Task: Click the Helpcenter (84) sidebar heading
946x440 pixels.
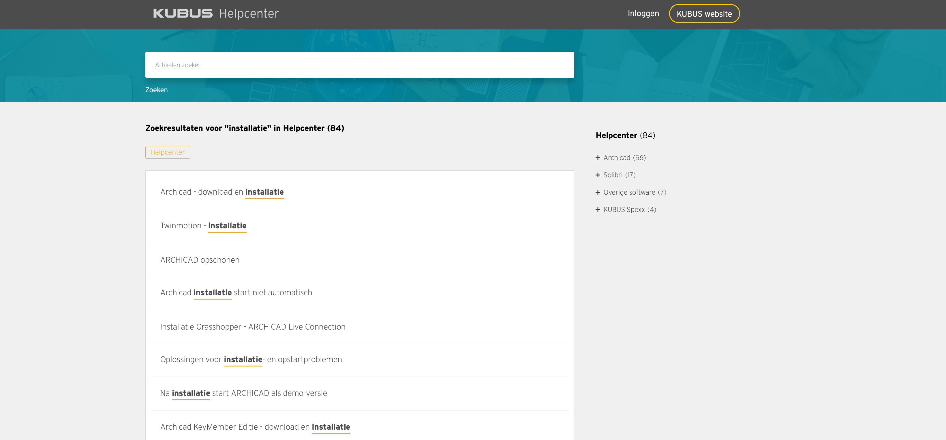Action: tap(625, 136)
